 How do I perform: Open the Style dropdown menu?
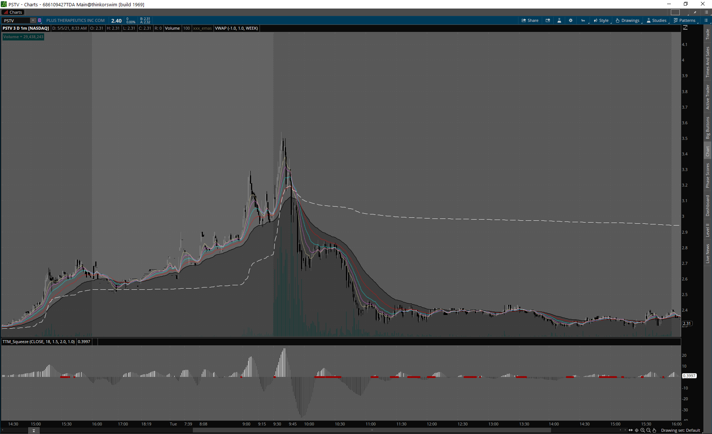pyautogui.click(x=601, y=20)
